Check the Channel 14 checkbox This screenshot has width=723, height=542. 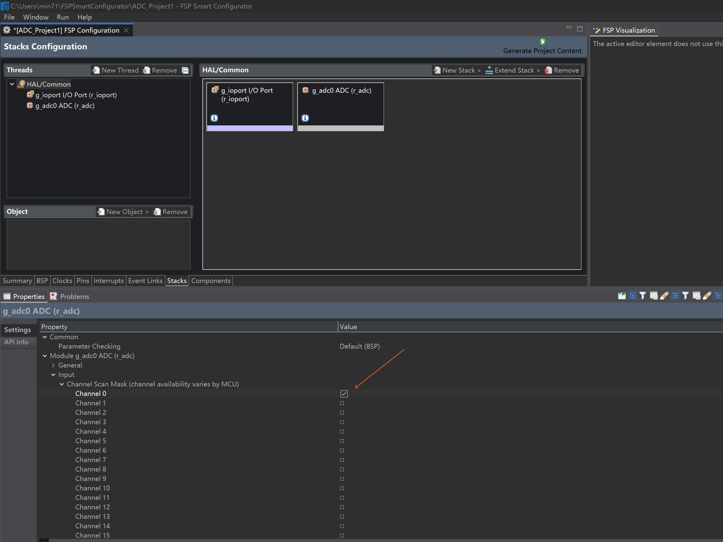pyautogui.click(x=342, y=526)
